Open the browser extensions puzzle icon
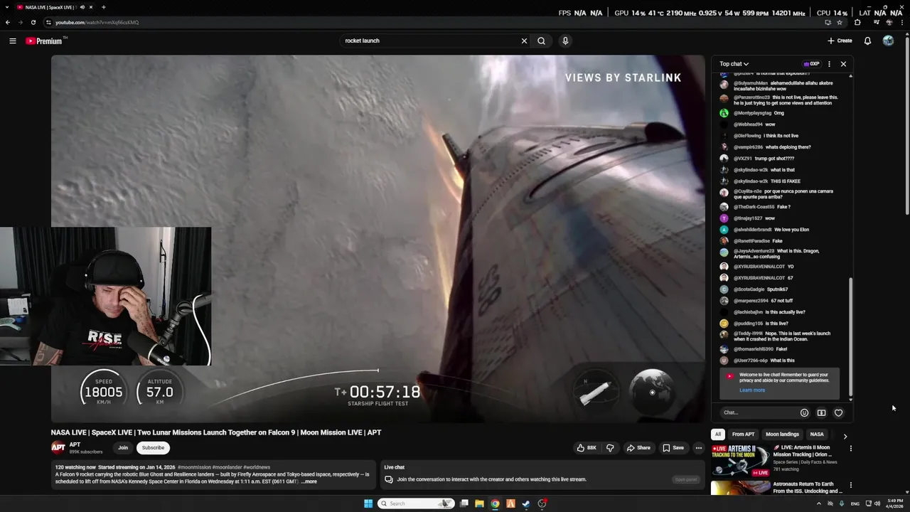 [x=857, y=22]
